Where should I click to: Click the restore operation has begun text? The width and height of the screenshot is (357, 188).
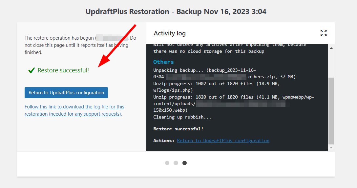pyautogui.click(x=80, y=45)
